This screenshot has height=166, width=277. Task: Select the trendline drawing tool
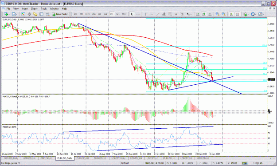[x=158, y=14]
